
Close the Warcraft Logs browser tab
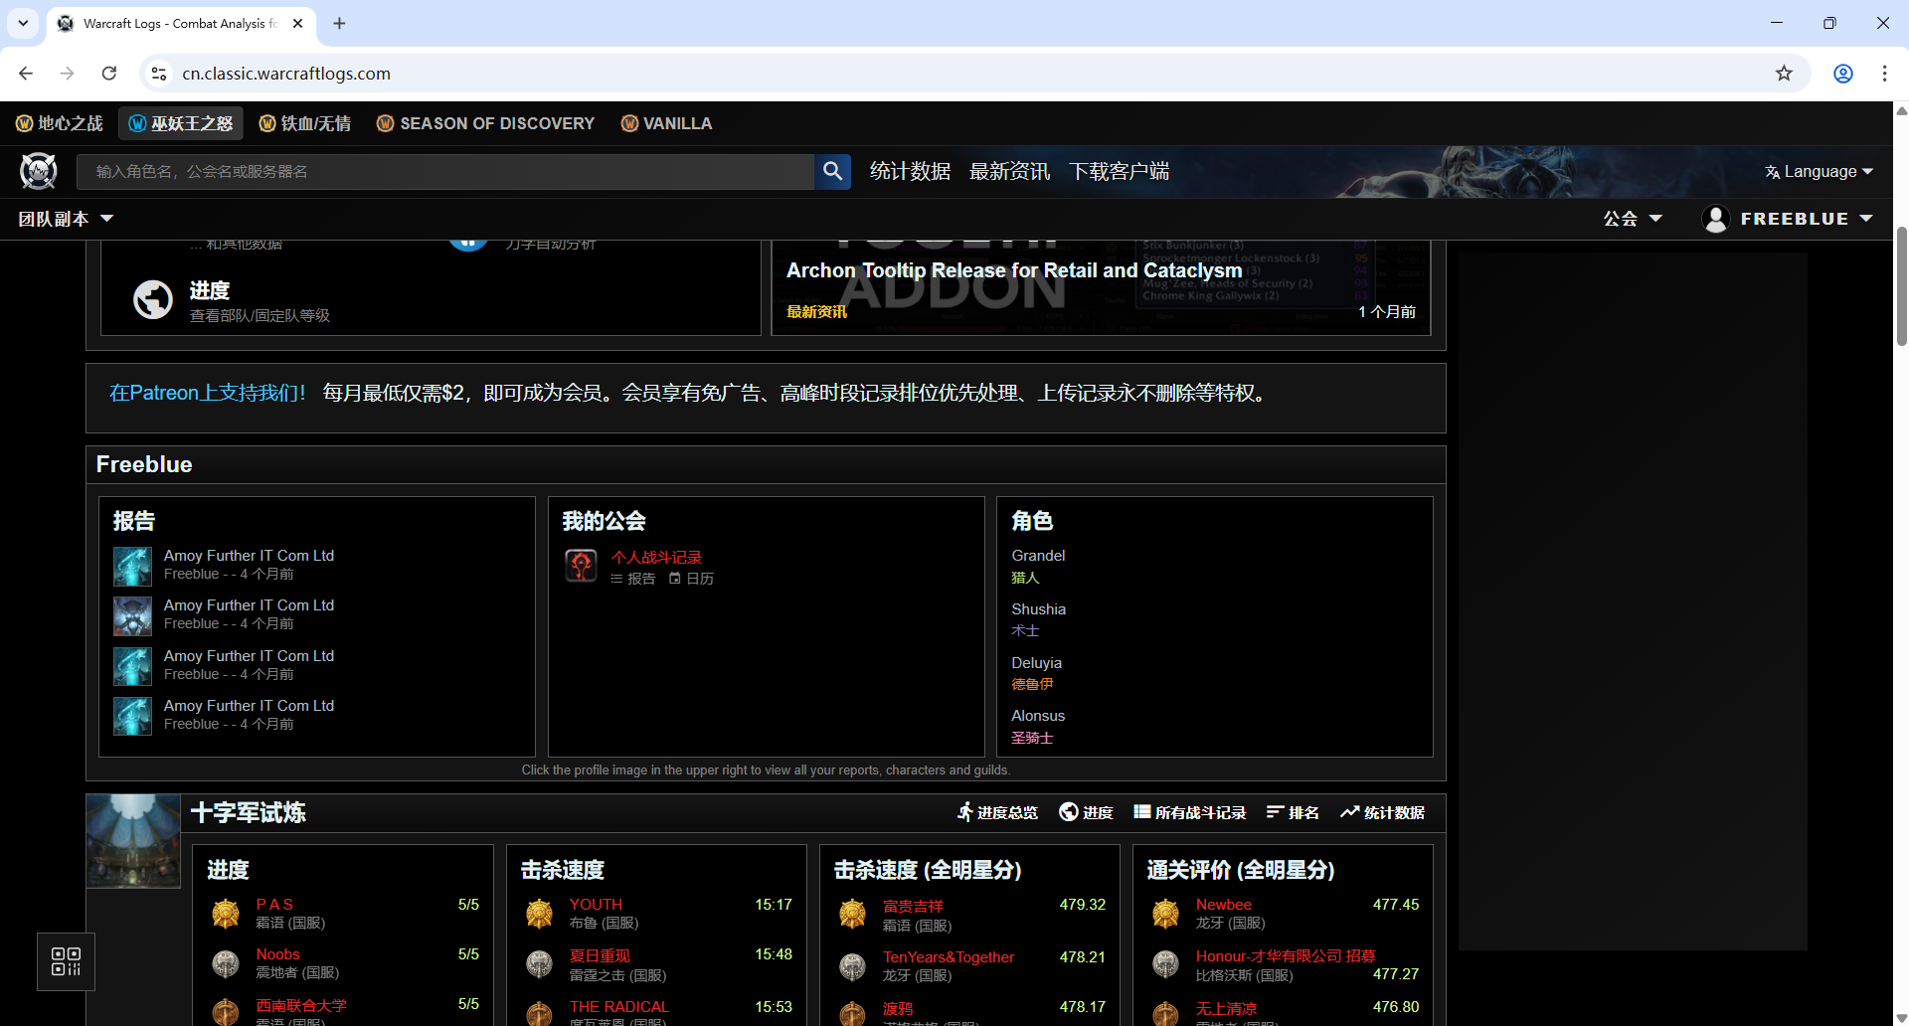tap(297, 23)
